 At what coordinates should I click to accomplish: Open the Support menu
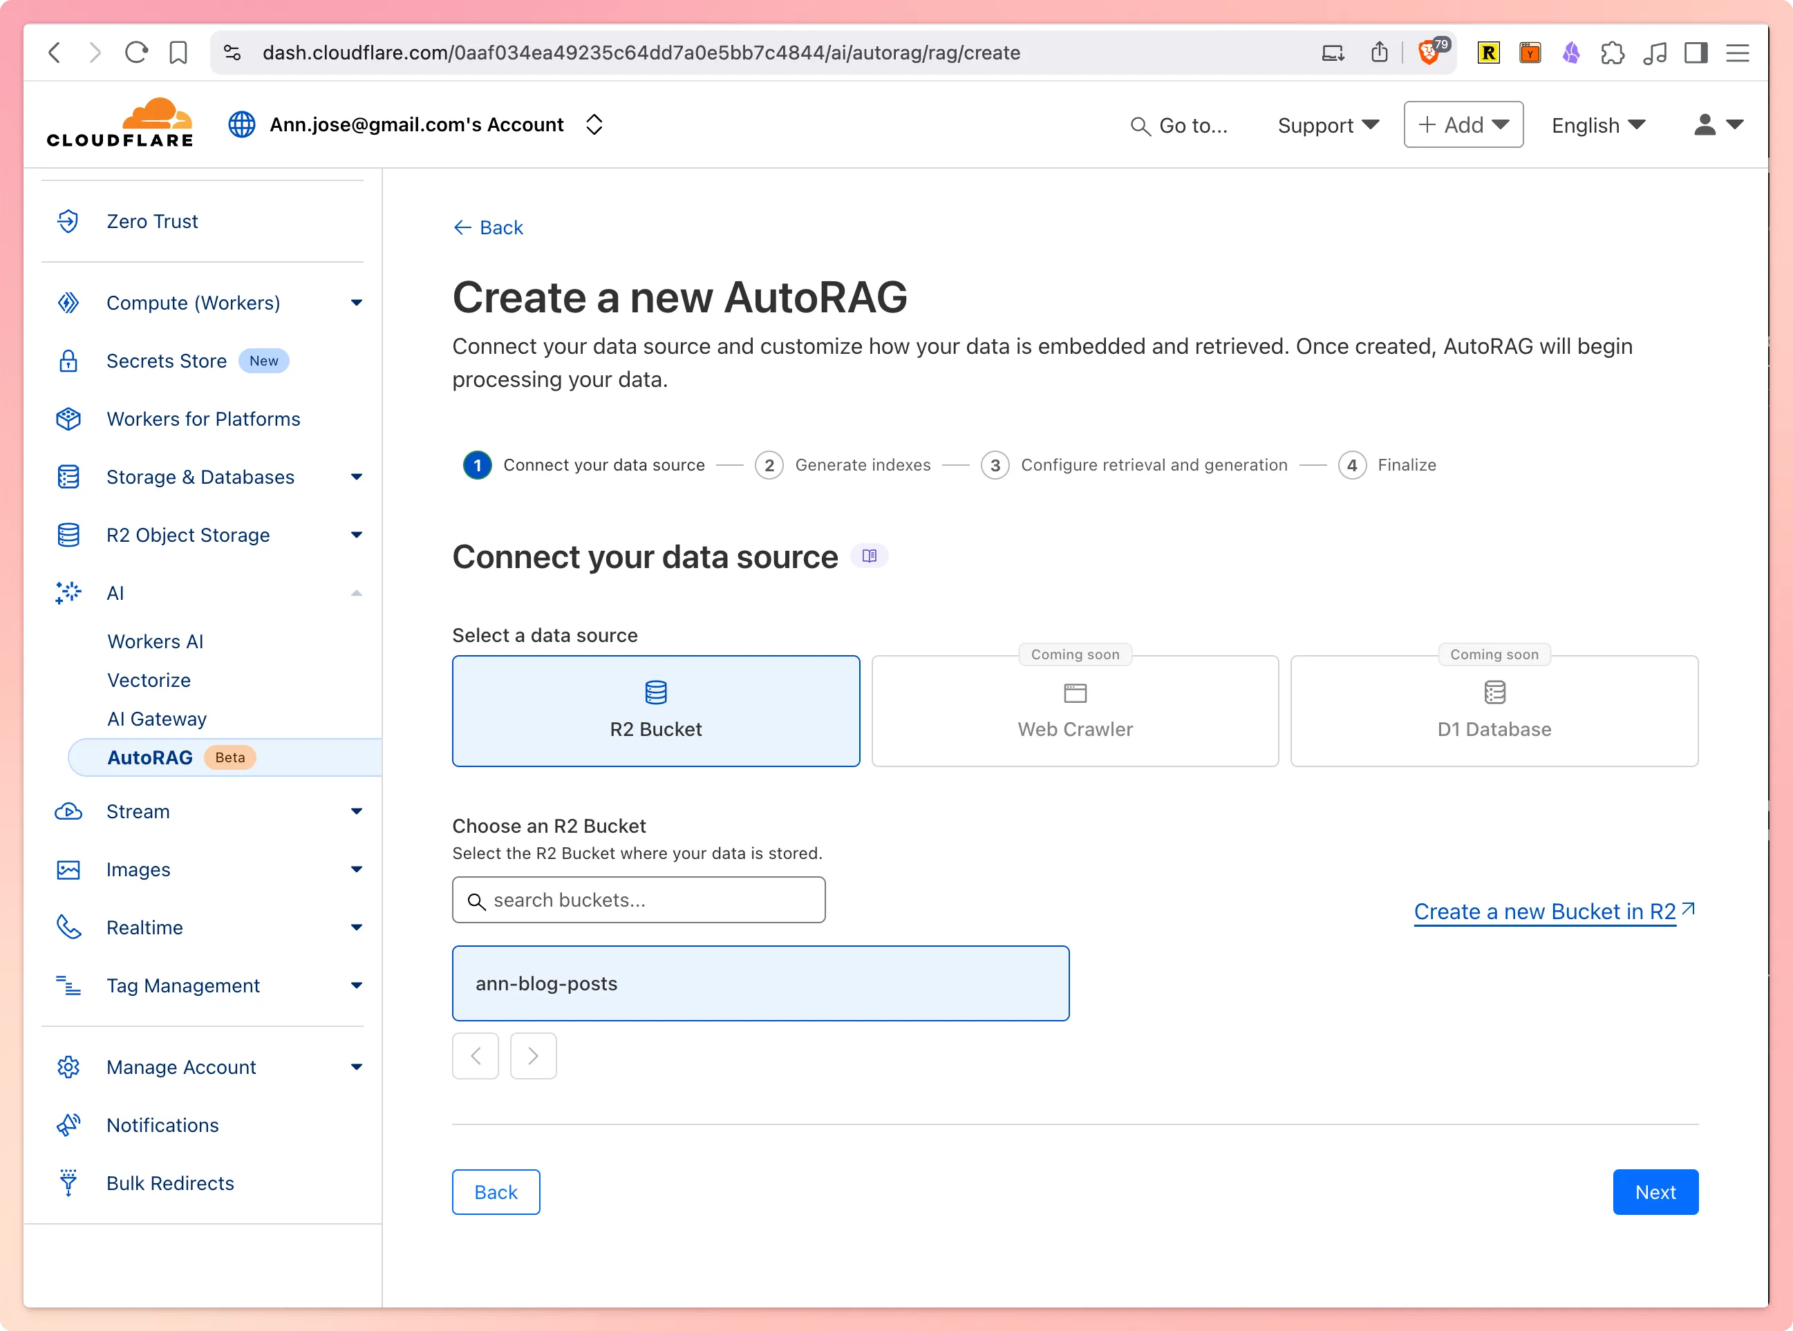(1327, 125)
